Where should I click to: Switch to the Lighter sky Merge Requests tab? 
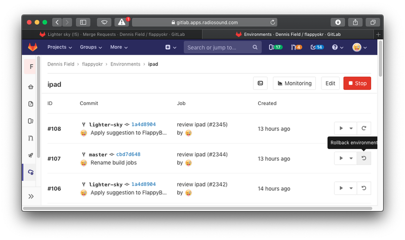click(113, 34)
